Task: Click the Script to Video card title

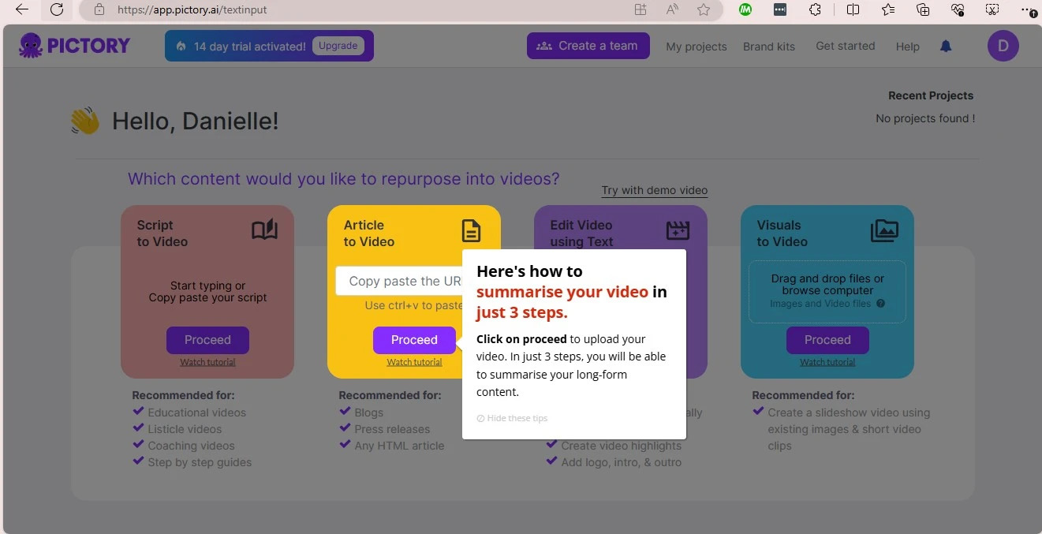Action: click(162, 233)
